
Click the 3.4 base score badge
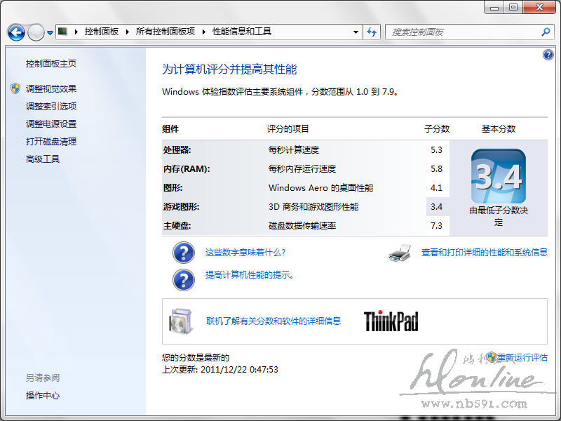point(498,176)
